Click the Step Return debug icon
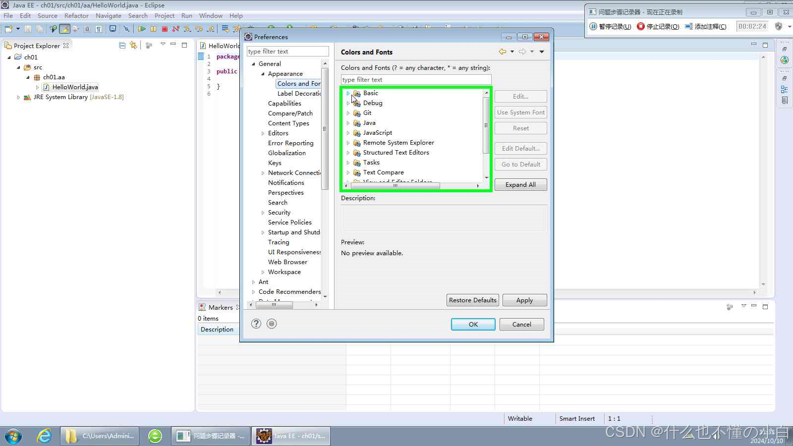793x446 pixels. tap(211, 29)
